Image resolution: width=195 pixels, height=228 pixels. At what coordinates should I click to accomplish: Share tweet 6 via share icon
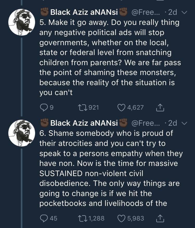160,218
